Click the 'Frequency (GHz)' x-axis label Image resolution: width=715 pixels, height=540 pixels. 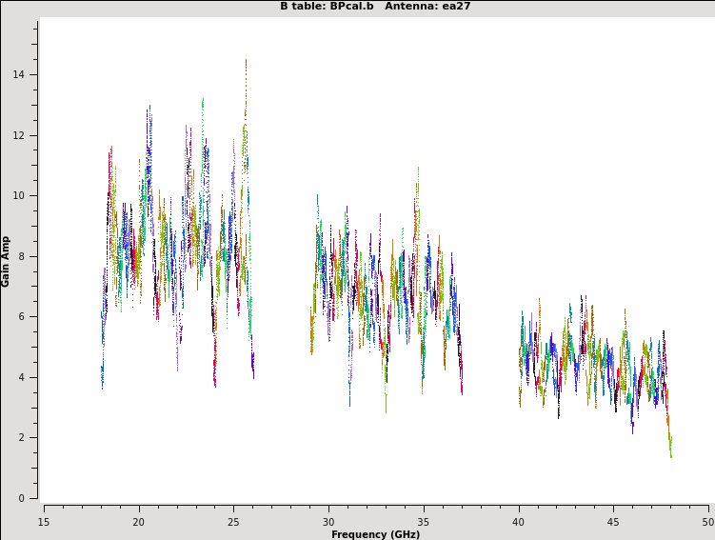pyautogui.click(x=375, y=534)
